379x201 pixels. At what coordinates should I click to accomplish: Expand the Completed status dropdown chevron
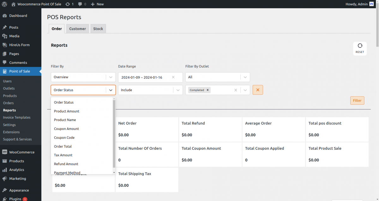245,90
